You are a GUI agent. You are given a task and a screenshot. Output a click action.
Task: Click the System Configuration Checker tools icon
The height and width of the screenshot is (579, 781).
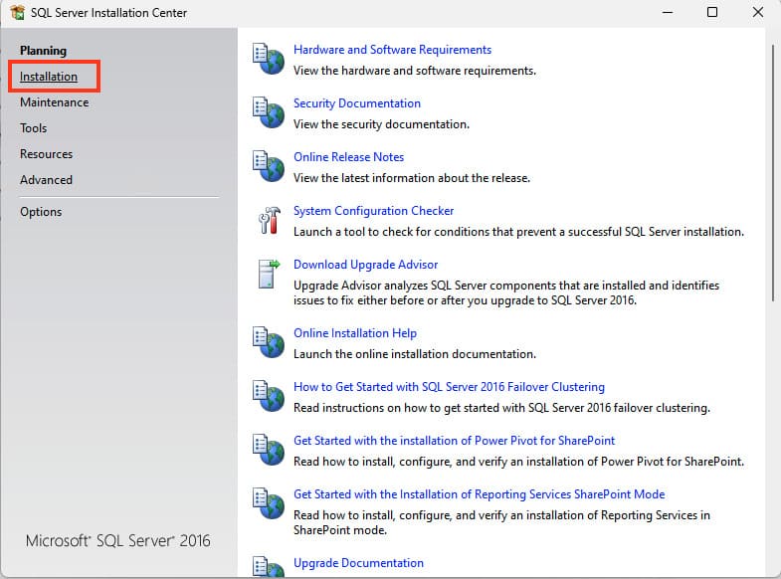267,220
